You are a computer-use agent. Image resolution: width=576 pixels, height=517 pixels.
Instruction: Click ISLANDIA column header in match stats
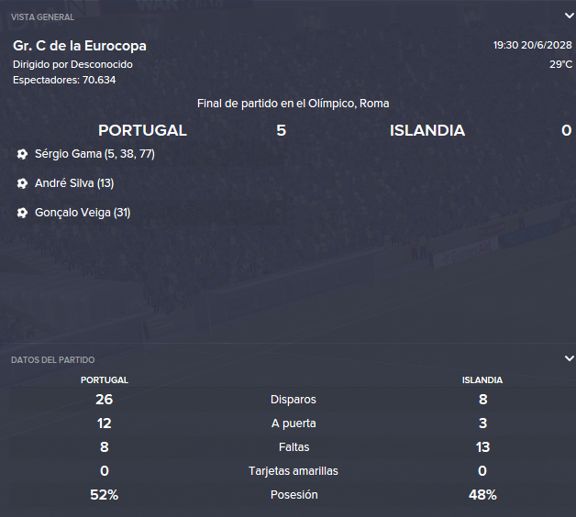(482, 380)
